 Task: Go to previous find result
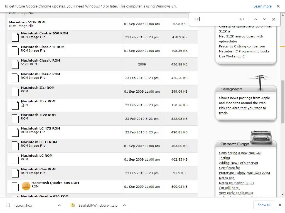(x=255, y=19)
